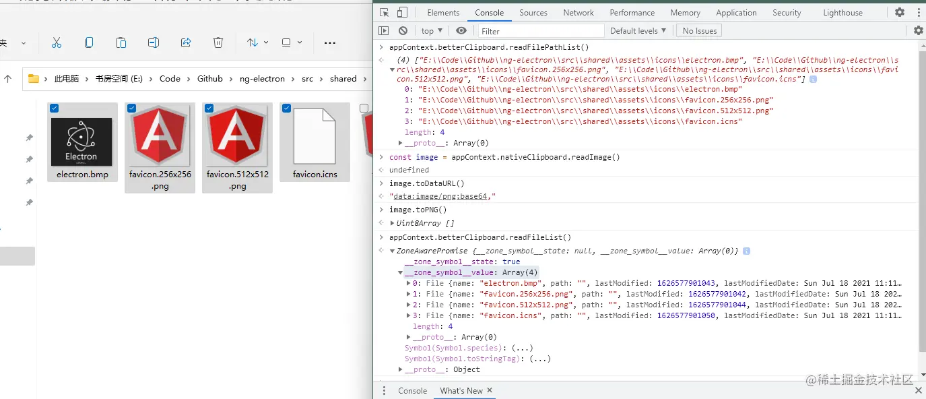Uncheck the favicon.256x256.png checkbox

(131, 108)
